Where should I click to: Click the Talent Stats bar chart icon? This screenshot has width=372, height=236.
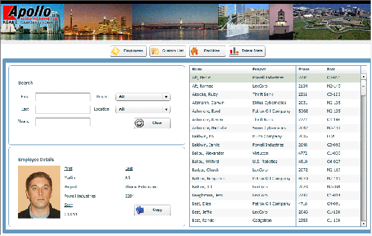point(234,51)
